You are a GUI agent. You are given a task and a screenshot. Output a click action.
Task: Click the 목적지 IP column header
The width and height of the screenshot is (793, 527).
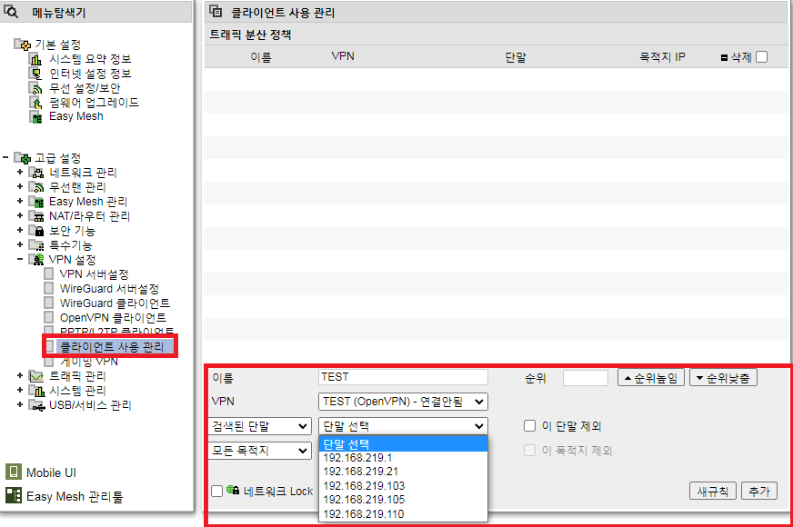tap(662, 57)
